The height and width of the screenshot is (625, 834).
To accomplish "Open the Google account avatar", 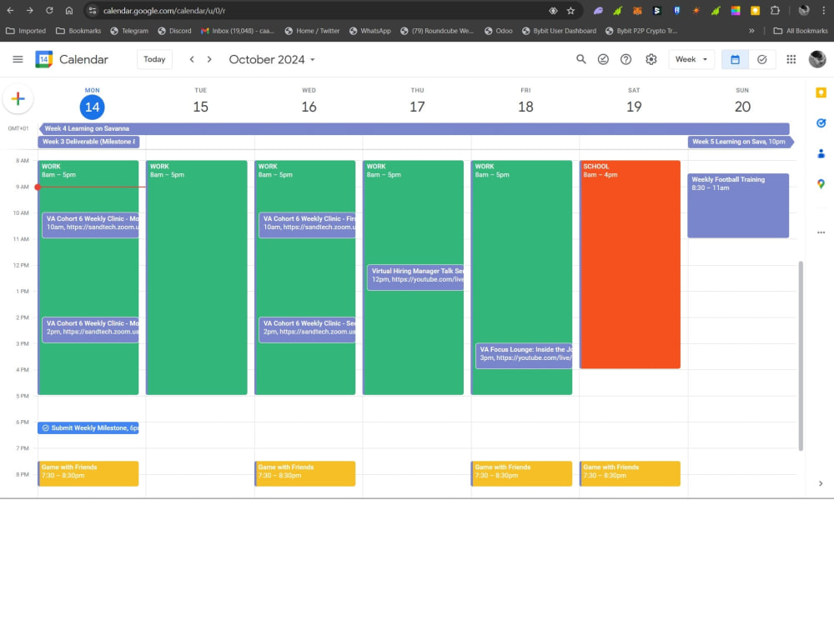I will click(x=817, y=59).
